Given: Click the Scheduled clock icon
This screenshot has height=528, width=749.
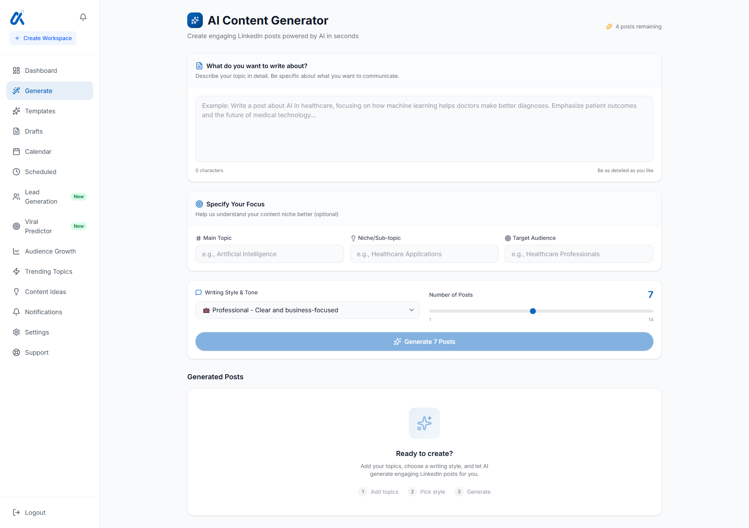Looking at the screenshot, I should (16, 172).
